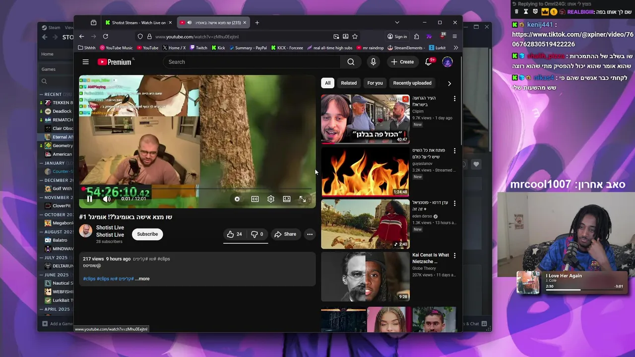Dislike the video with thumbs down
This screenshot has height=357, width=635.
click(257, 234)
